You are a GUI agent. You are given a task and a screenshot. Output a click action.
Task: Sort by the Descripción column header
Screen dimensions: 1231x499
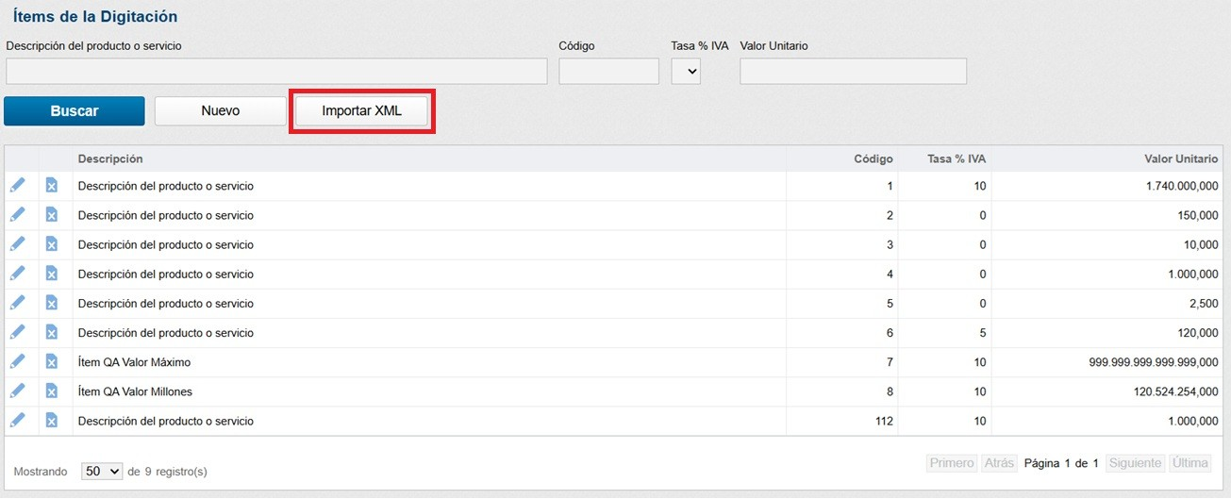pos(110,159)
